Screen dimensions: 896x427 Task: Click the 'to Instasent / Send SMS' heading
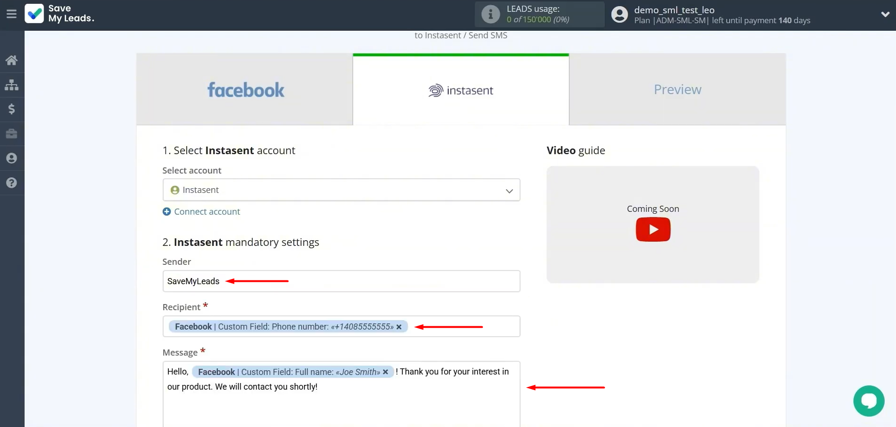[x=461, y=35]
